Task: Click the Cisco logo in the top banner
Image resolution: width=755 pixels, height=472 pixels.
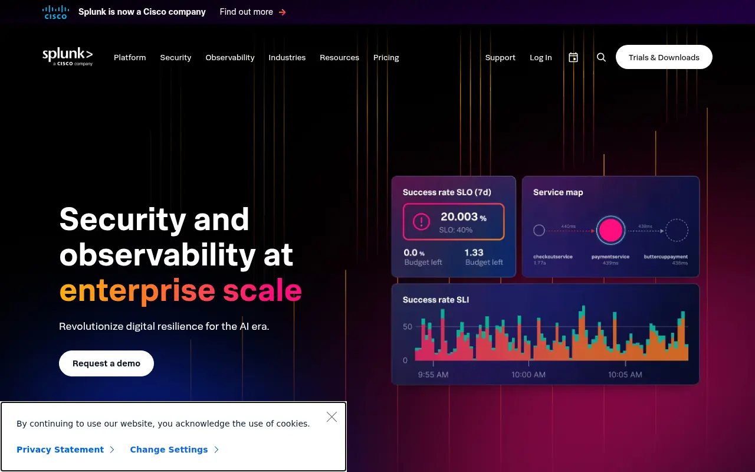Action: click(55, 12)
